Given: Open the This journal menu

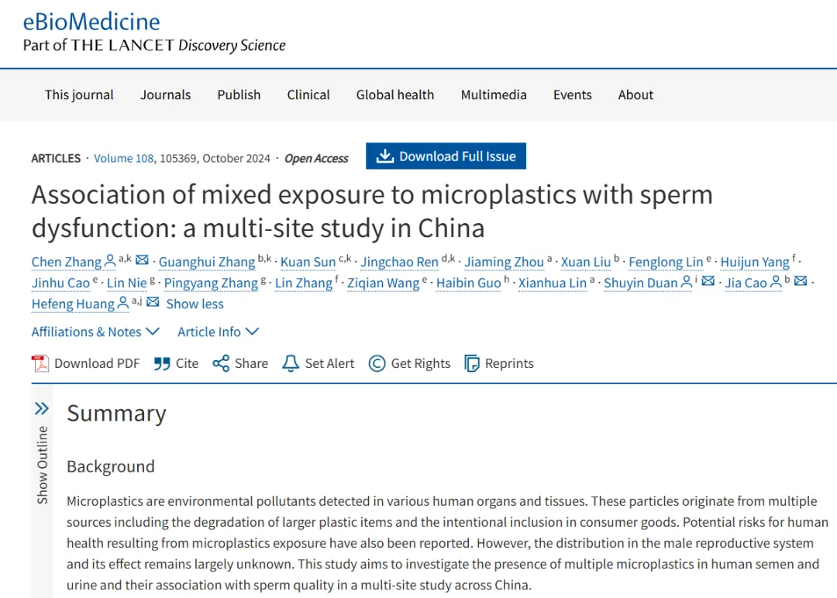Looking at the screenshot, I should [79, 95].
